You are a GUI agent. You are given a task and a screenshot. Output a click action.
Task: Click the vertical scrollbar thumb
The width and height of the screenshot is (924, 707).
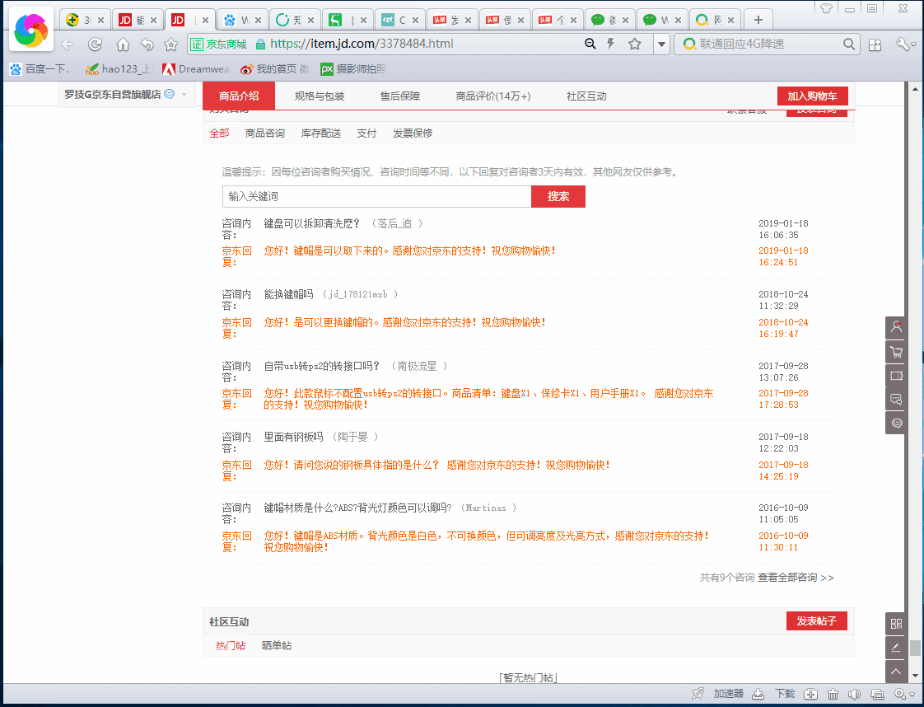[x=915, y=648]
